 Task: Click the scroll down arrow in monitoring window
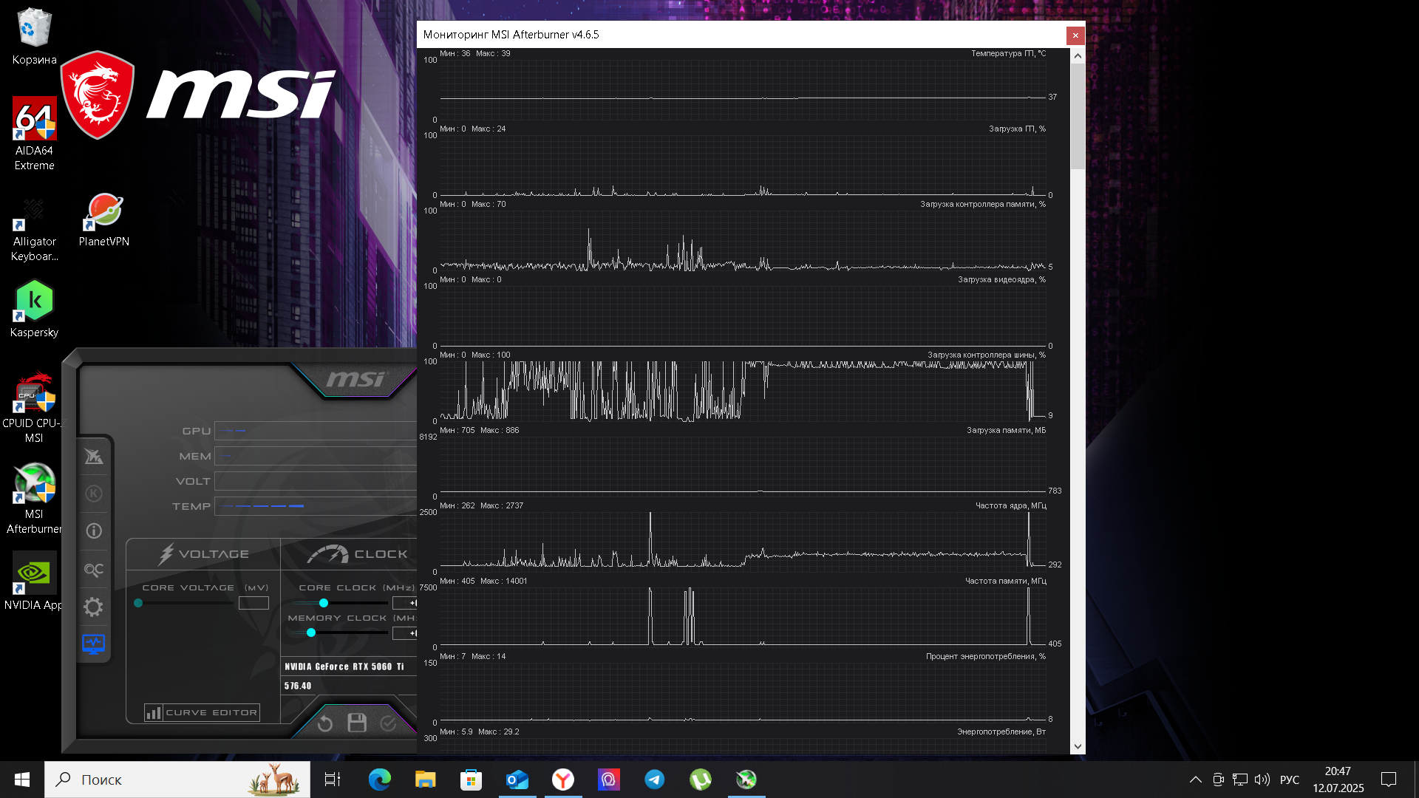pyautogui.click(x=1078, y=746)
